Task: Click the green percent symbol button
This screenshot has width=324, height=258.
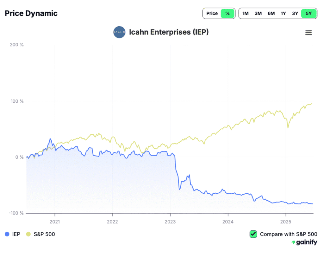Action: coord(227,13)
